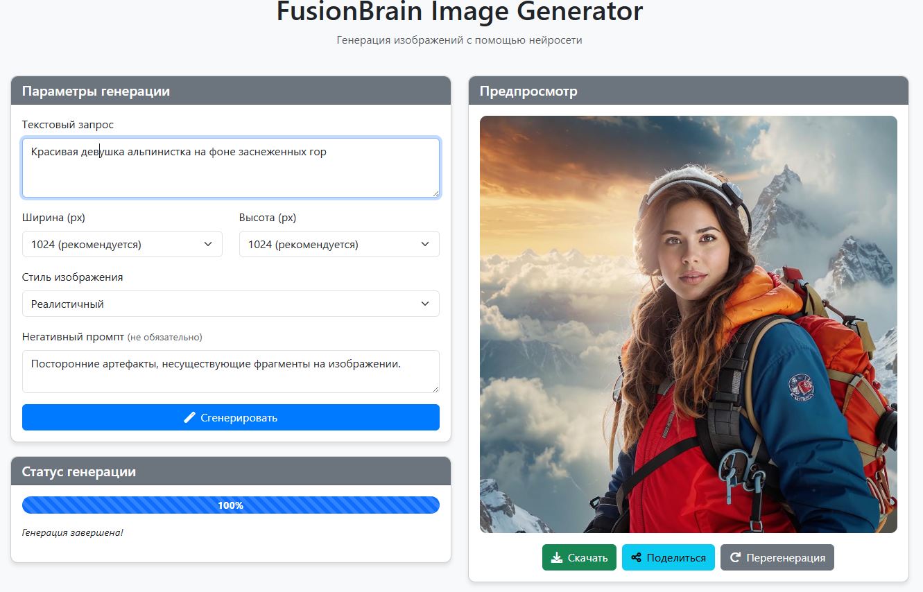Viewport: 923px width, 592px height.
Task: Click the generated mountaineer preview image
Action: click(688, 324)
